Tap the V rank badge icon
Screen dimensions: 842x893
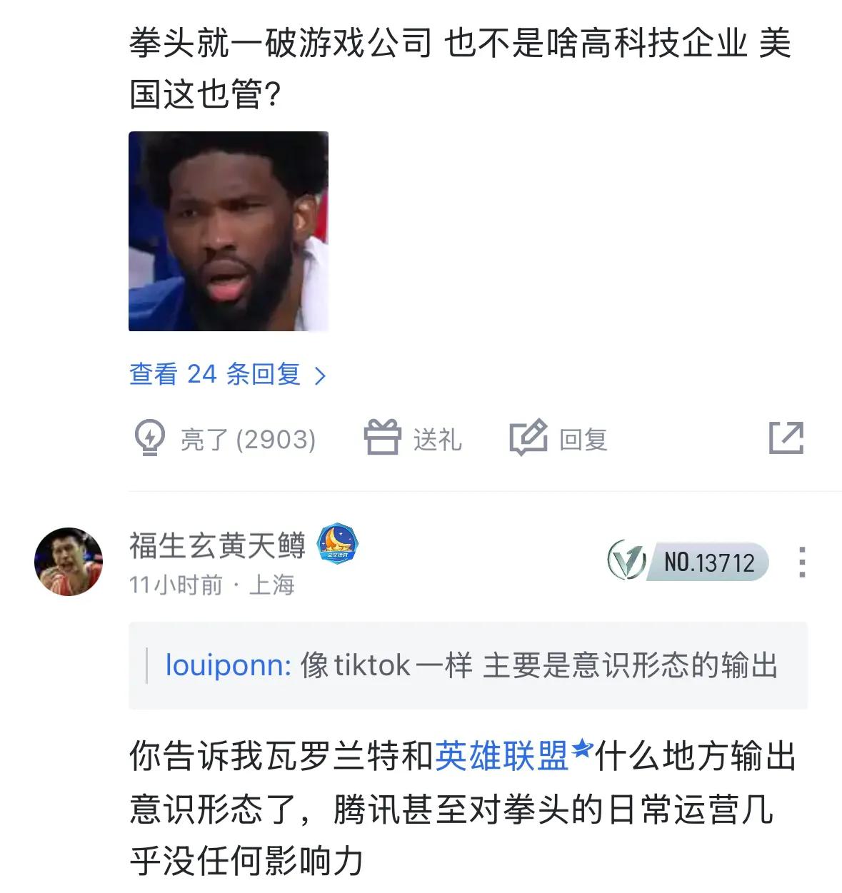pos(626,560)
